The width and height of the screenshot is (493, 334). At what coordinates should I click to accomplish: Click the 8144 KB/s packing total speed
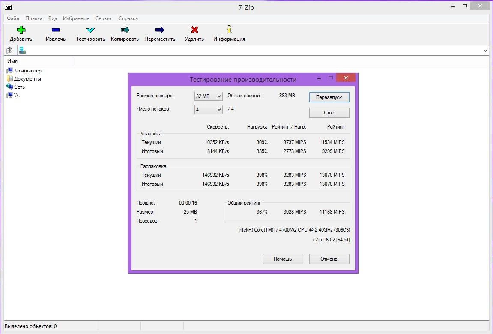(218, 151)
